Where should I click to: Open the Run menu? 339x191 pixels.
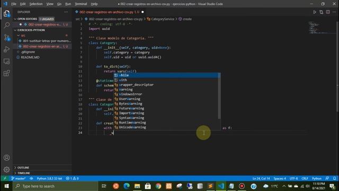[68, 4]
